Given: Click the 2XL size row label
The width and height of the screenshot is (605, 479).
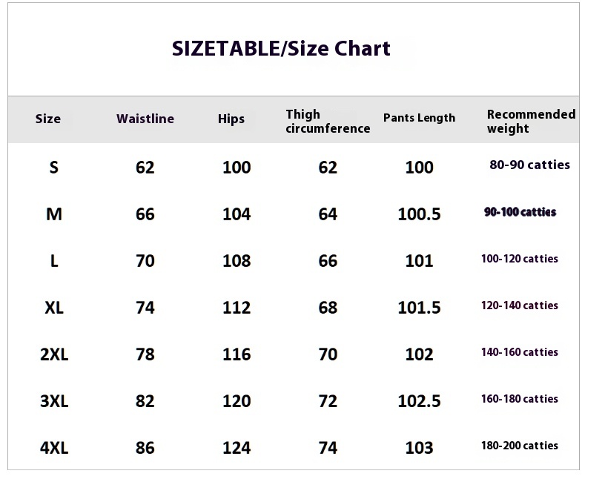Looking at the screenshot, I should click(54, 354).
